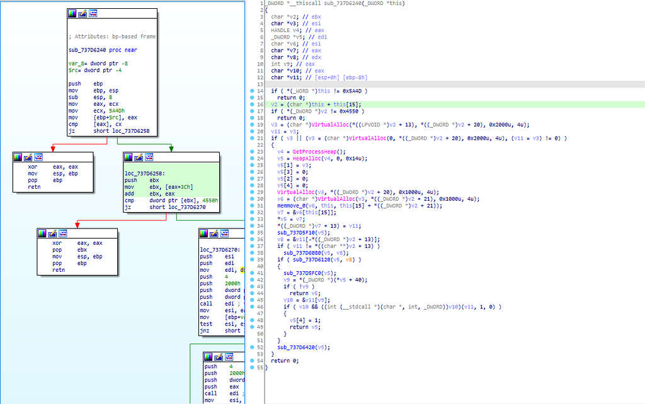Click VirtualAlloc call on line 19
This screenshot has width=645, height=404.
330,125
